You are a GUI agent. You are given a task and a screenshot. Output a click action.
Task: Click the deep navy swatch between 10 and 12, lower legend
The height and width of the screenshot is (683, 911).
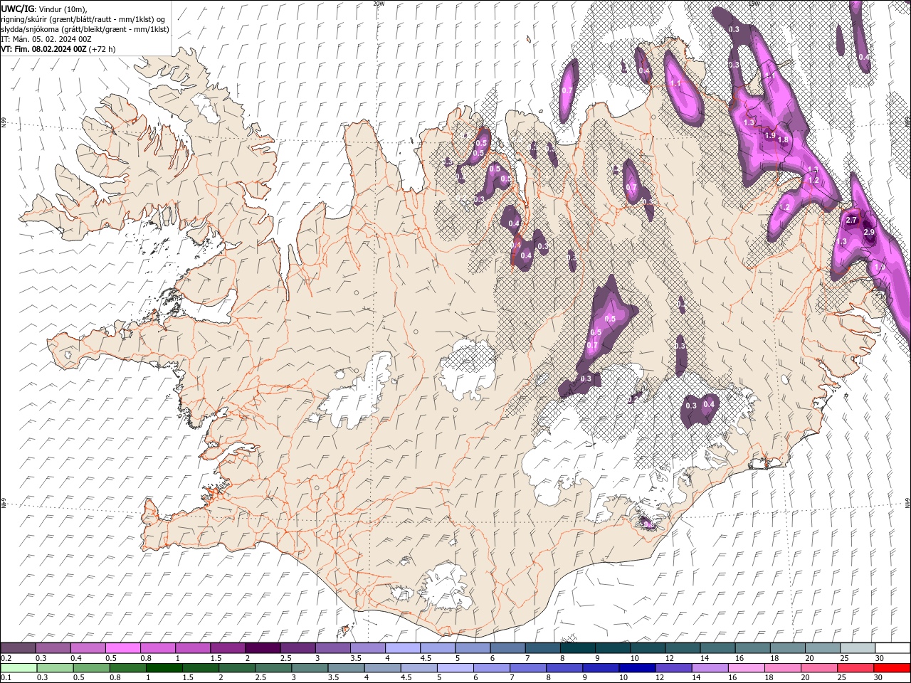pos(636,668)
